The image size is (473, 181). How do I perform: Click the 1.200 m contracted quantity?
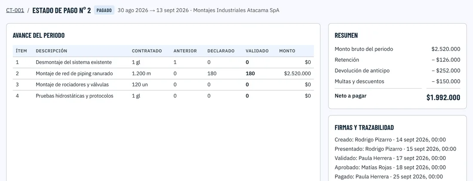point(141,74)
